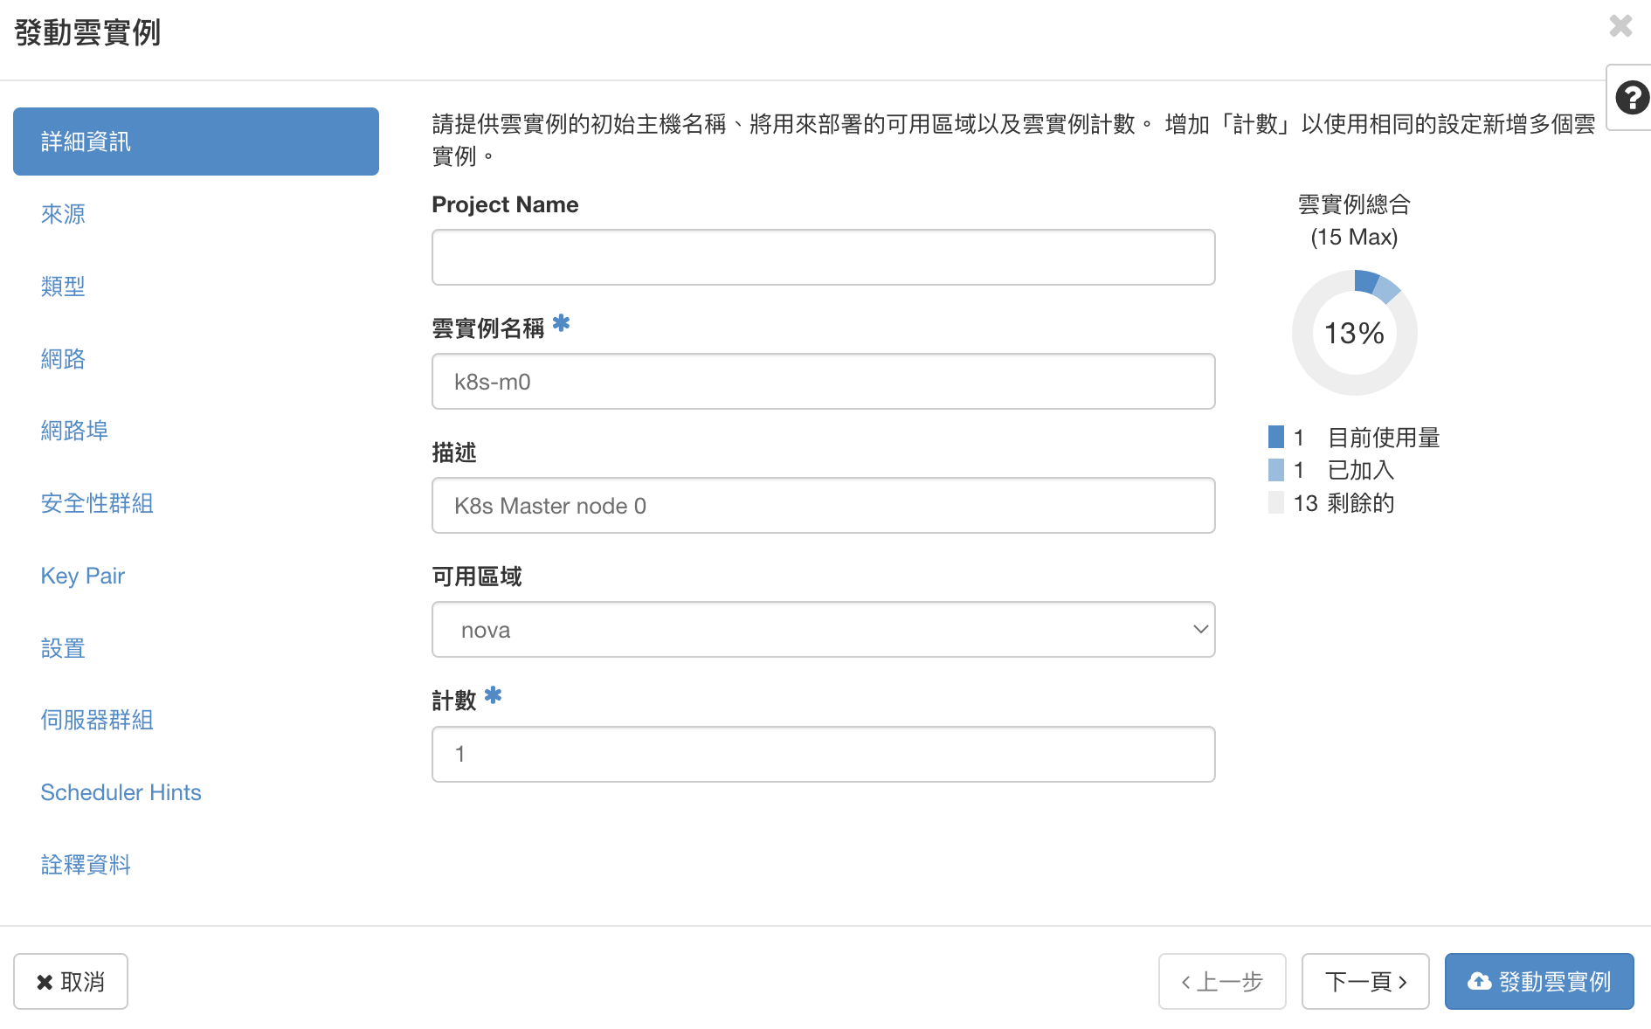Open the 可用區域 availability zone dropdown
Viewport: 1651px width, 1029px height.
(x=823, y=629)
